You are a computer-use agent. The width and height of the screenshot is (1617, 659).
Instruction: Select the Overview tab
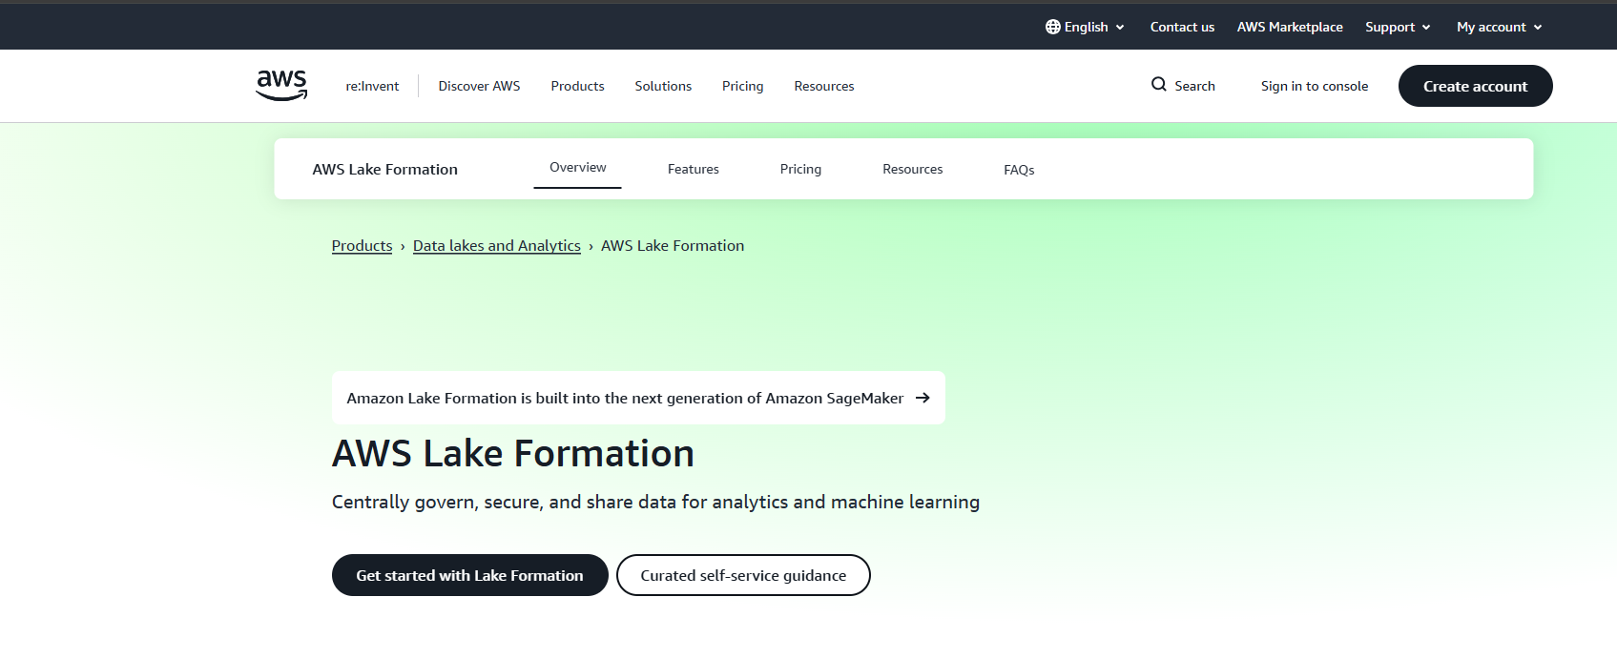(577, 168)
